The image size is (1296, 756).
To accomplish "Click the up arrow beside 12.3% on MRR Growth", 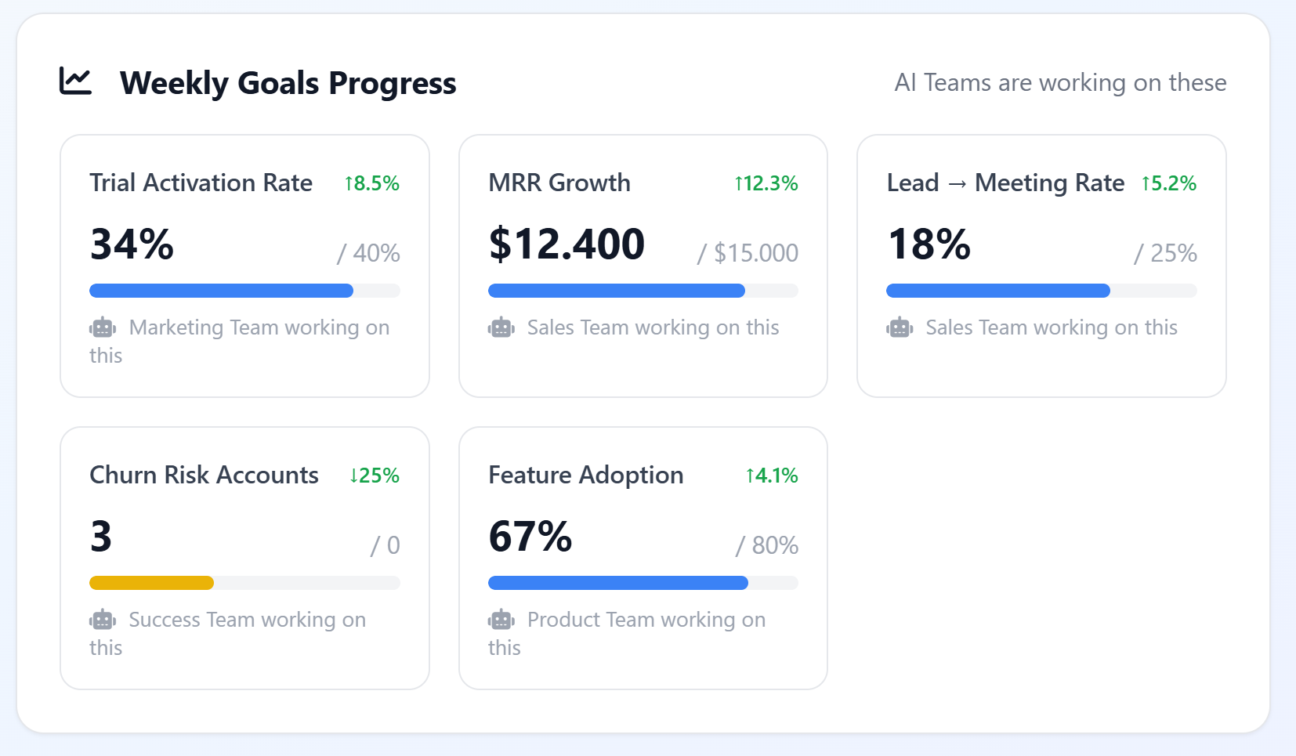I will coord(738,183).
